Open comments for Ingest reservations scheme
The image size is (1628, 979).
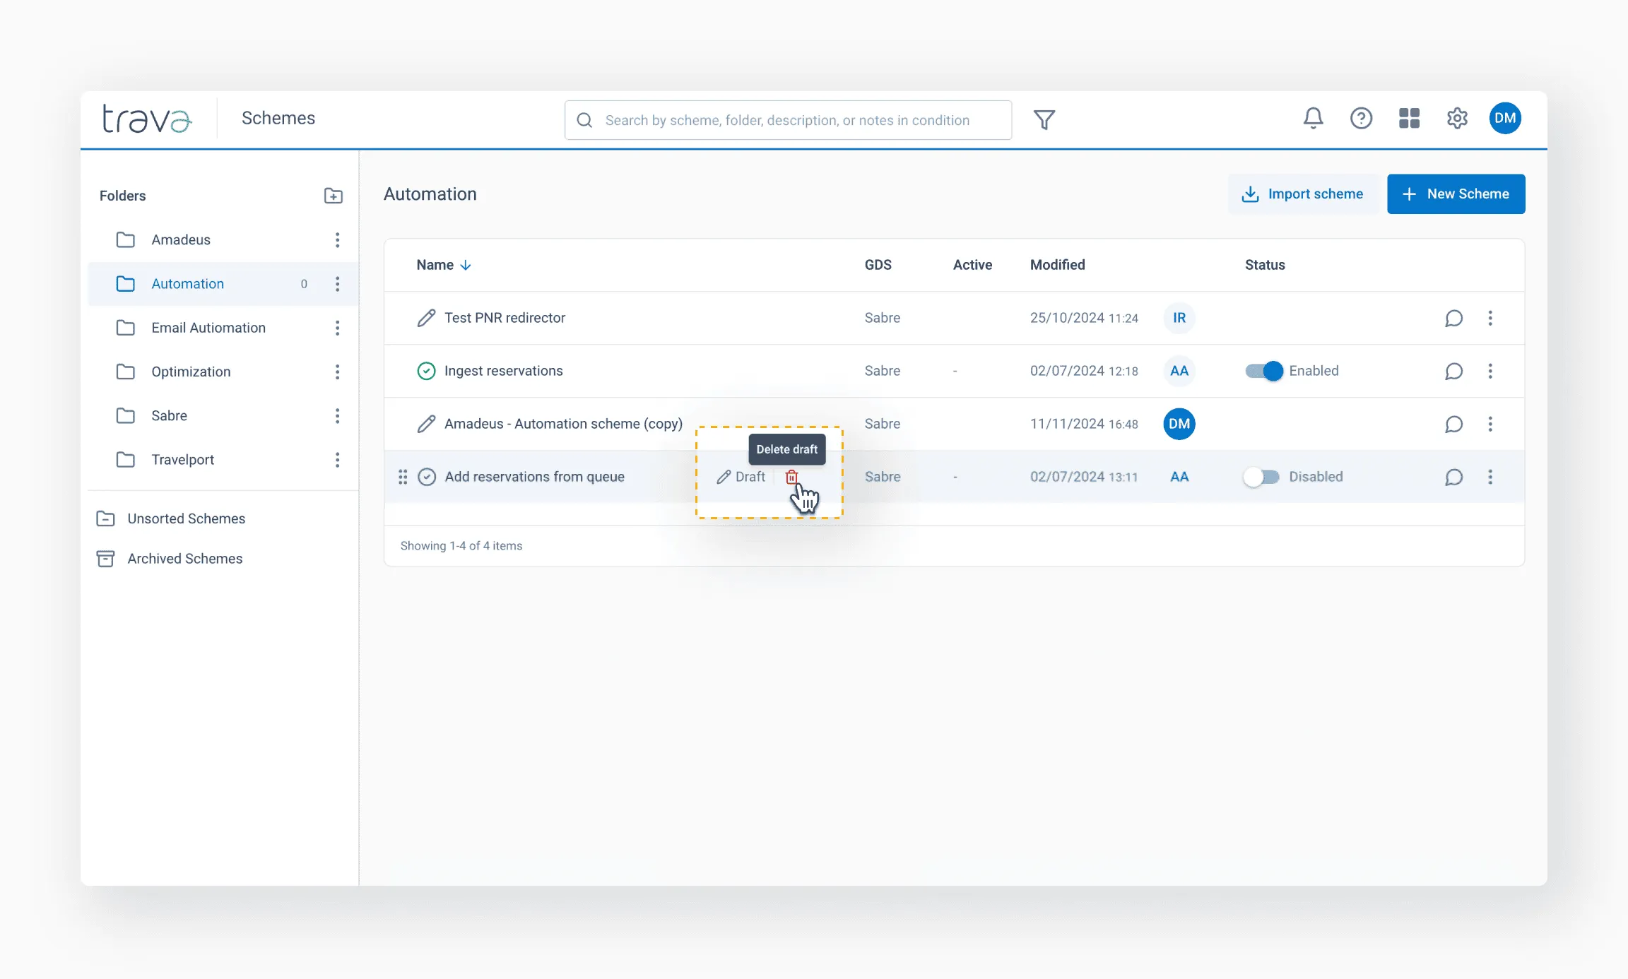(1453, 371)
